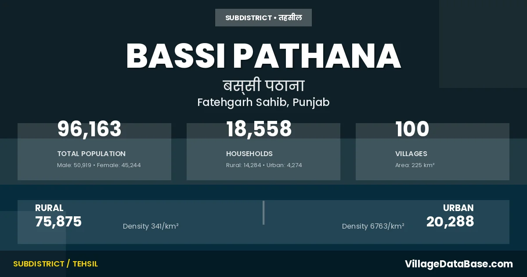Click the yellow SUBDISTRICT / TEHSIL footer label
527x277 pixels.
pyautogui.click(x=55, y=264)
